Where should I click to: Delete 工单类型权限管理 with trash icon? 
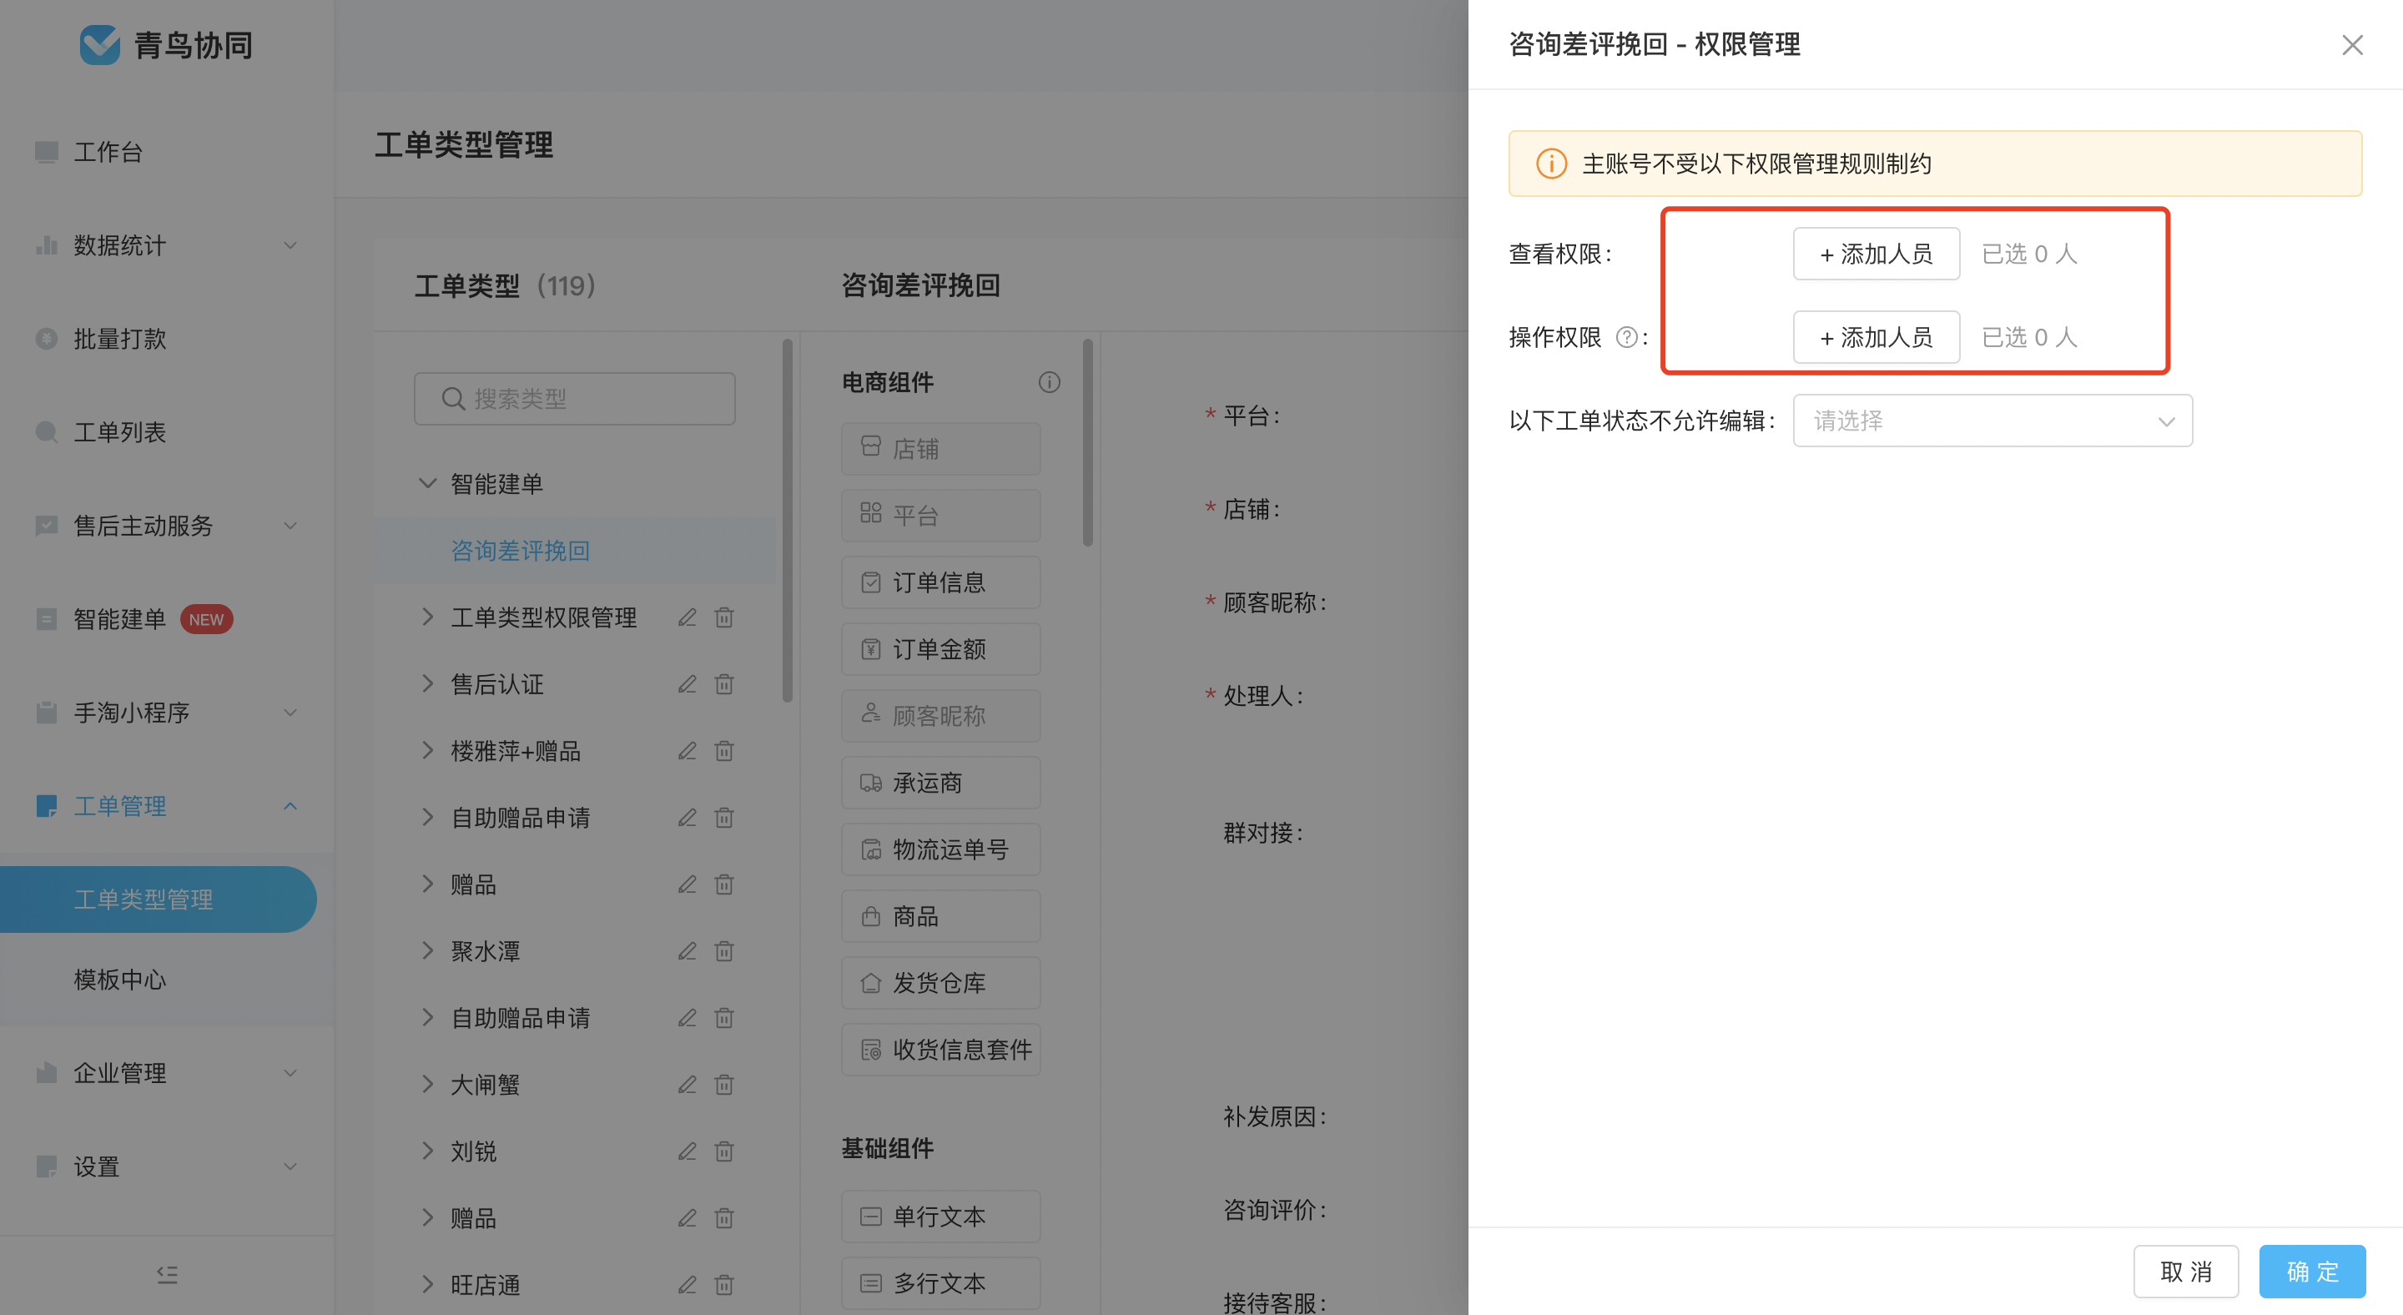pos(724,617)
